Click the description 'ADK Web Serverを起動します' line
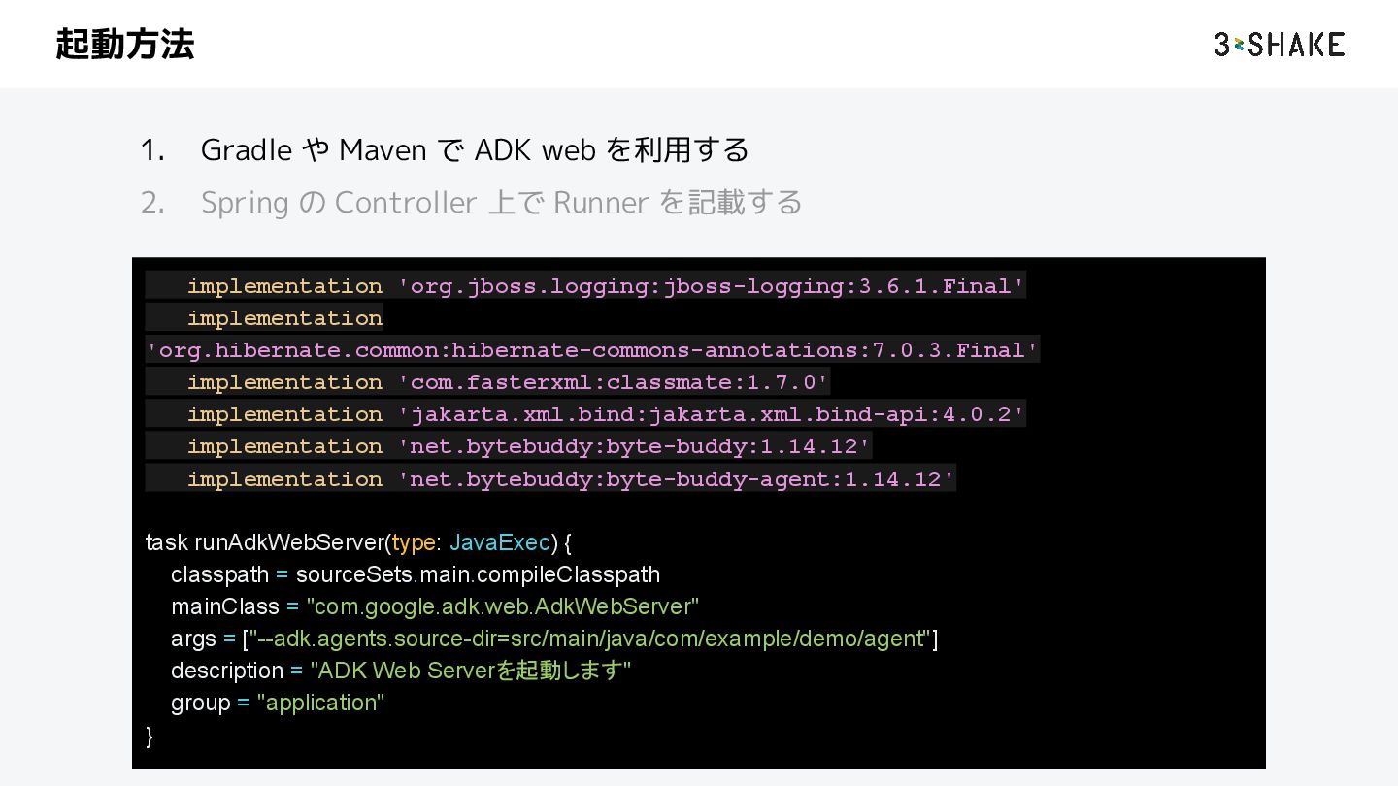Viewport: 1398px width, 786px height. (x=401, y=671)
